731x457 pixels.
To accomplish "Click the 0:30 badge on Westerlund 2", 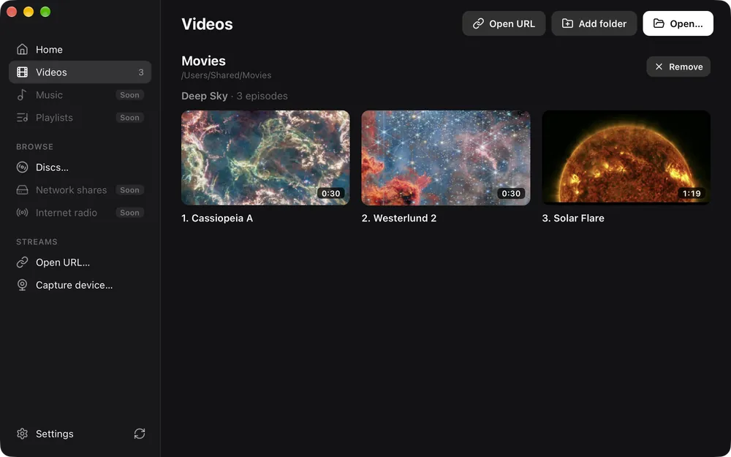I will tap(511, 193).
